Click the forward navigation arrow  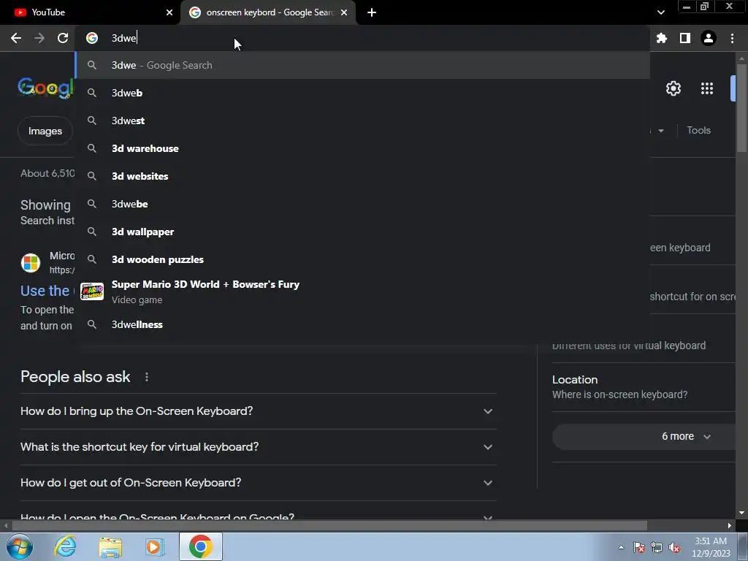coord(39,38)
